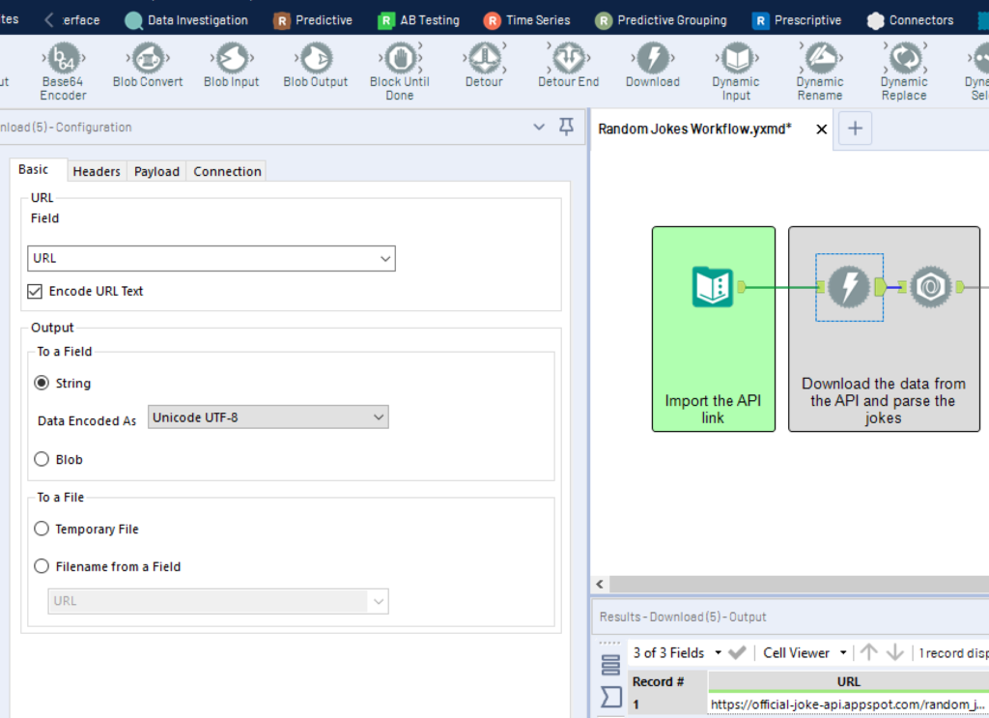
Task: Uncheck Encode URL Text checkbox
Action: click(x=36, y=291)
